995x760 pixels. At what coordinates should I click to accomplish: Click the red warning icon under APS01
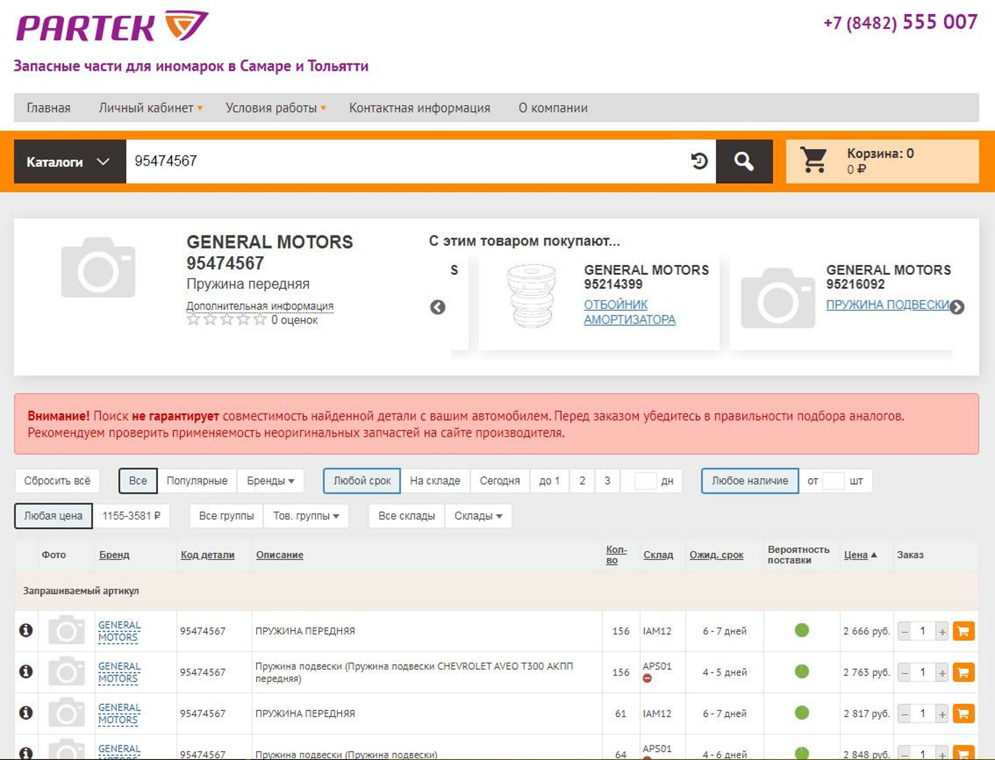pyautogui.click(x=647, y=678)
